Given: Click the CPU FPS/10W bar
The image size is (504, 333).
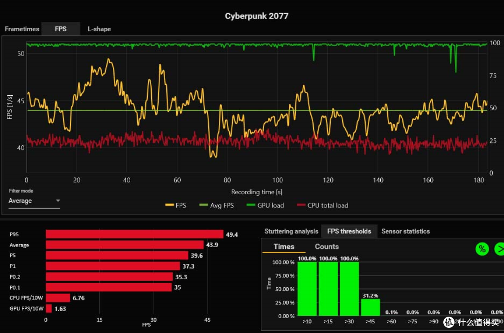Looking at the screenshot, I should (x=58, y=298).
